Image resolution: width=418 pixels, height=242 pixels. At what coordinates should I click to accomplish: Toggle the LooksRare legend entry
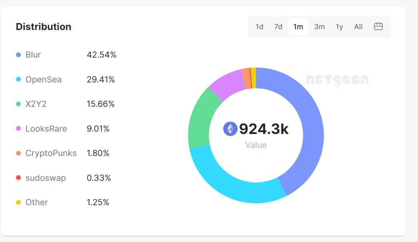(x=46, y=129)
